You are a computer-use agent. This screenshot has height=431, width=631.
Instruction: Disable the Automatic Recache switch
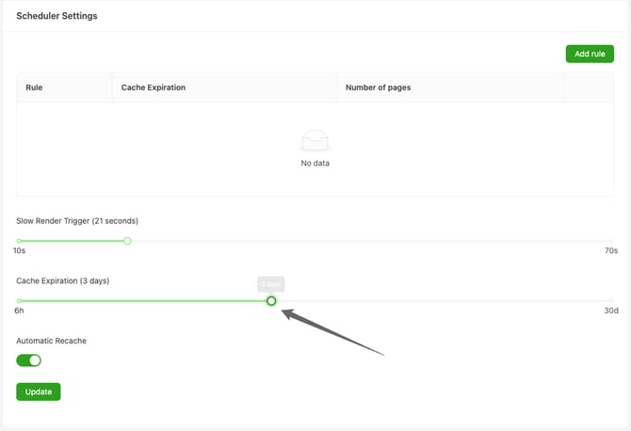point(29,359)
